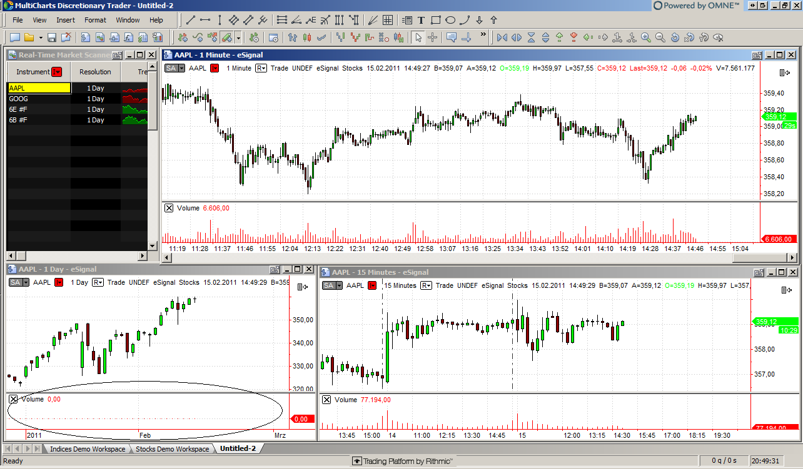
Task: Select the Ellipse drawing tool
Action: tap(450, 20)
